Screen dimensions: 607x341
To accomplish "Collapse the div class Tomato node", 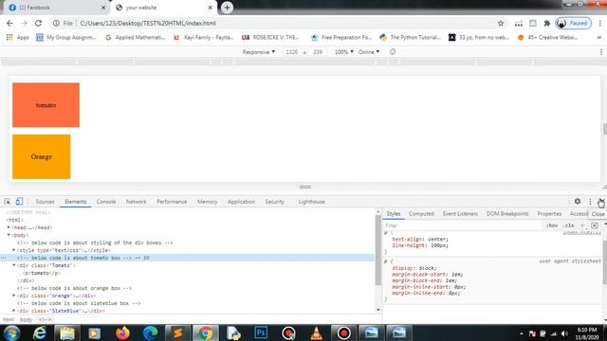I will 14,265.
